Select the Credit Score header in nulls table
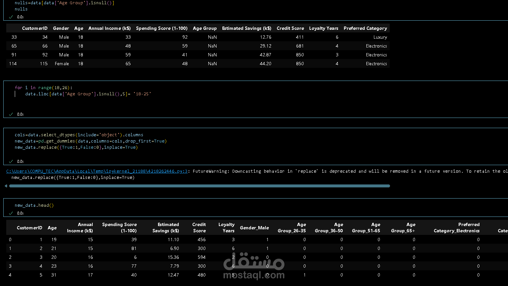Viewport: 508px width, 286px height. [290, 29]
